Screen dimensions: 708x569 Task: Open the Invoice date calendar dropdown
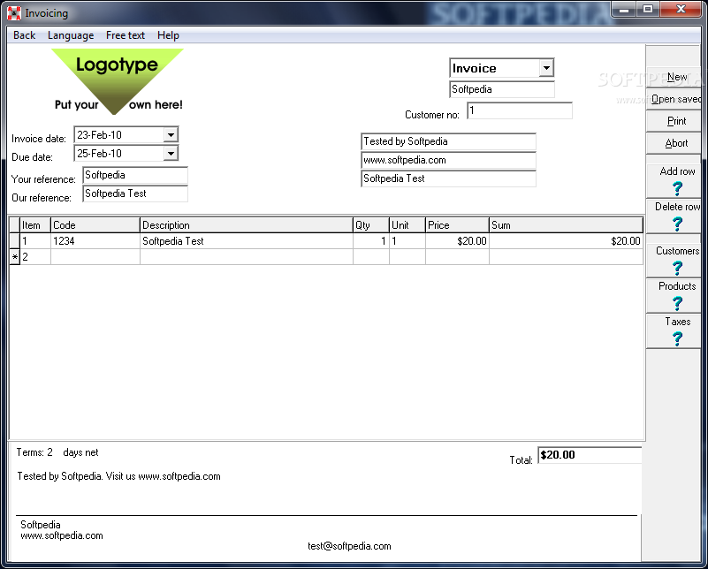click(171, 134)
